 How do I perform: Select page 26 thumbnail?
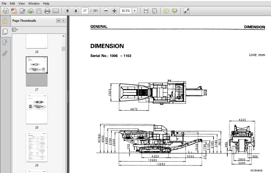[x=37, y=41]
